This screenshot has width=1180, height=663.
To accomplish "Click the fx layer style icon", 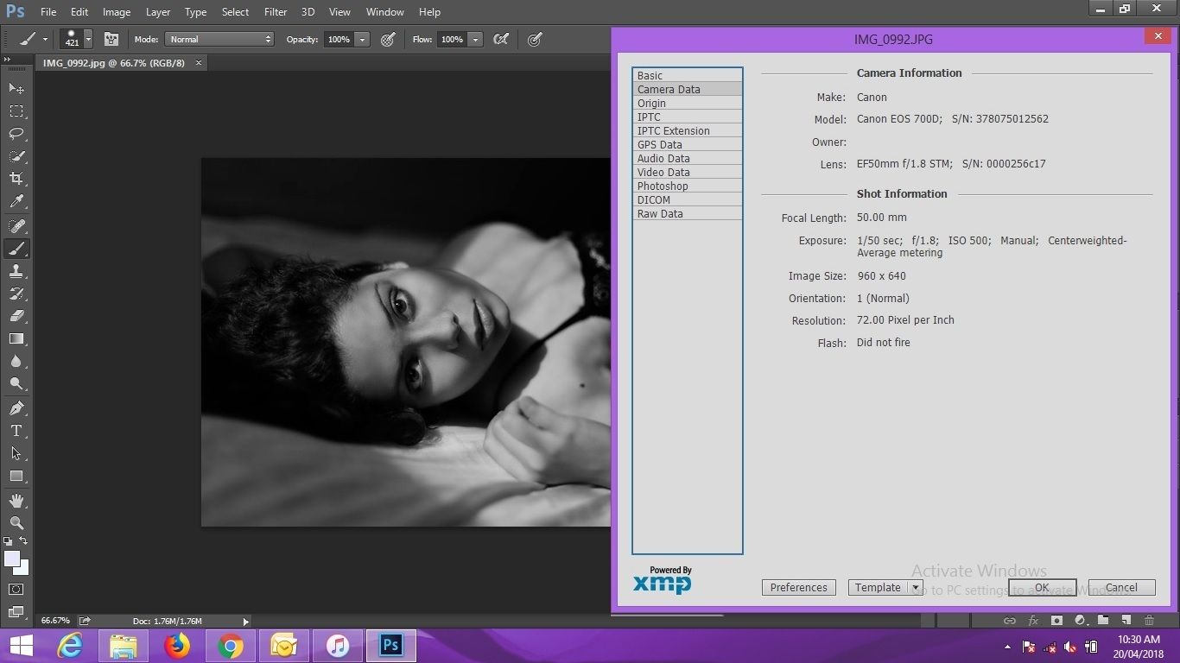I will pyautogui.click(x=1033, y=620).
